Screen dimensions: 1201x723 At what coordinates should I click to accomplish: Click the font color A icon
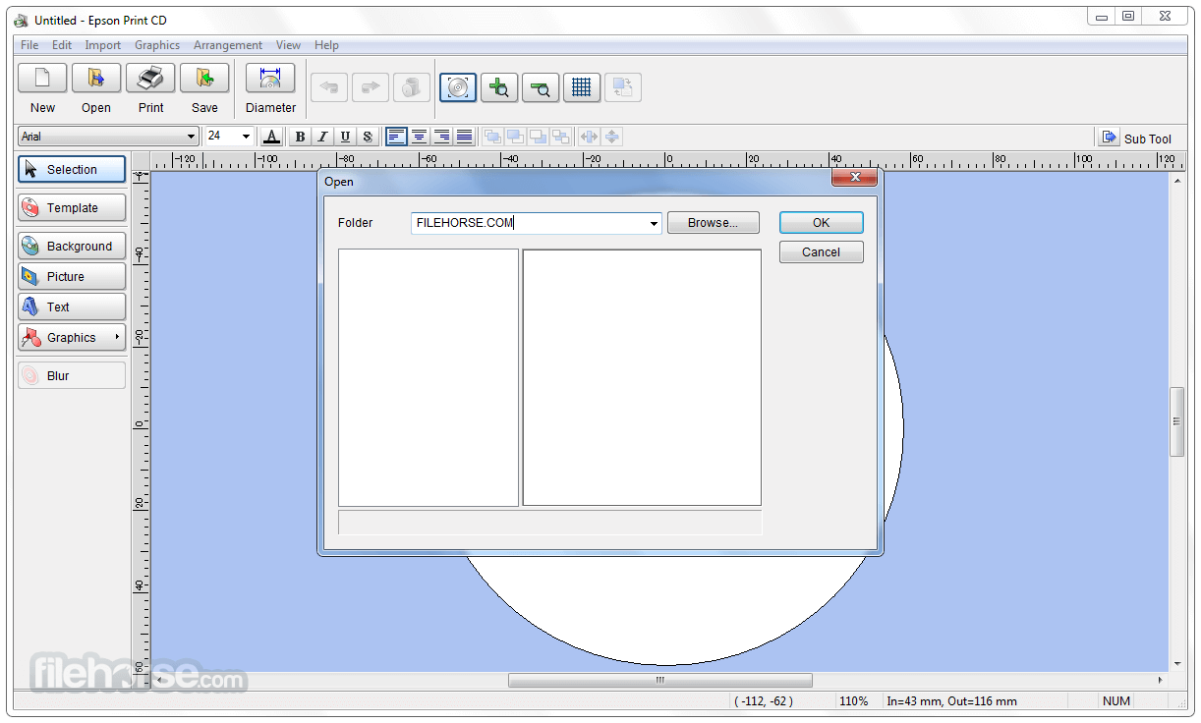pos(272,137)
